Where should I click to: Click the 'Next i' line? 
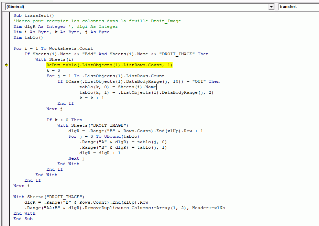(x=22, y=186)
